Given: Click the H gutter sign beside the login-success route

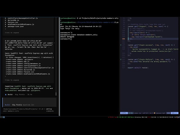Looking at the screenshot, I should pos(121,45).
